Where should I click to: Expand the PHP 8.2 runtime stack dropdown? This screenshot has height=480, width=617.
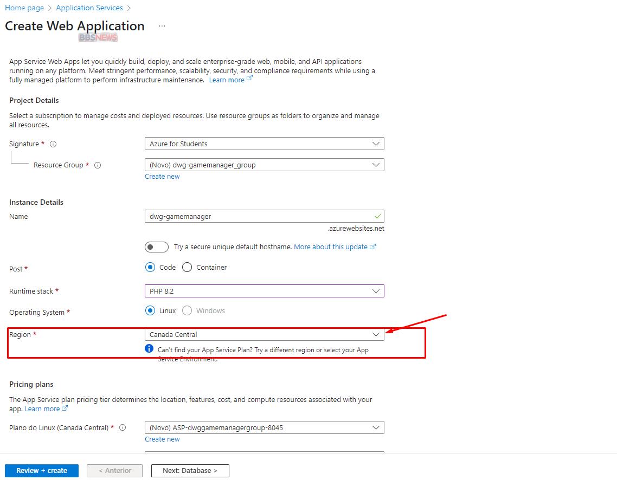(264, 291)
